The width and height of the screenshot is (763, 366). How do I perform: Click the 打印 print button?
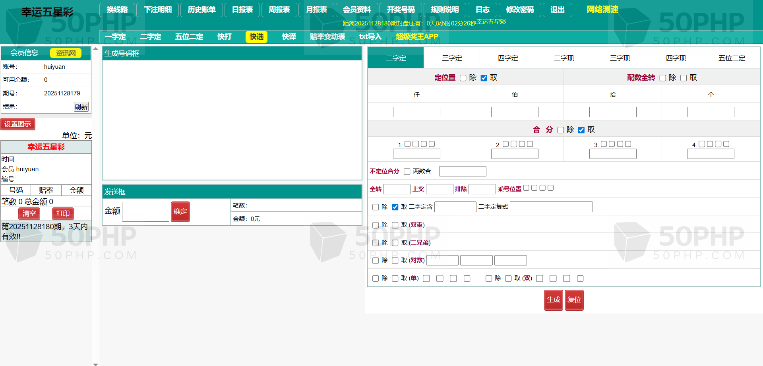coord(63,213)
